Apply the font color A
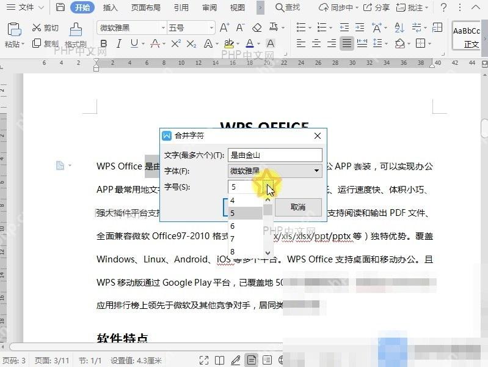This screenshot has width=488, height=367. 250,43
